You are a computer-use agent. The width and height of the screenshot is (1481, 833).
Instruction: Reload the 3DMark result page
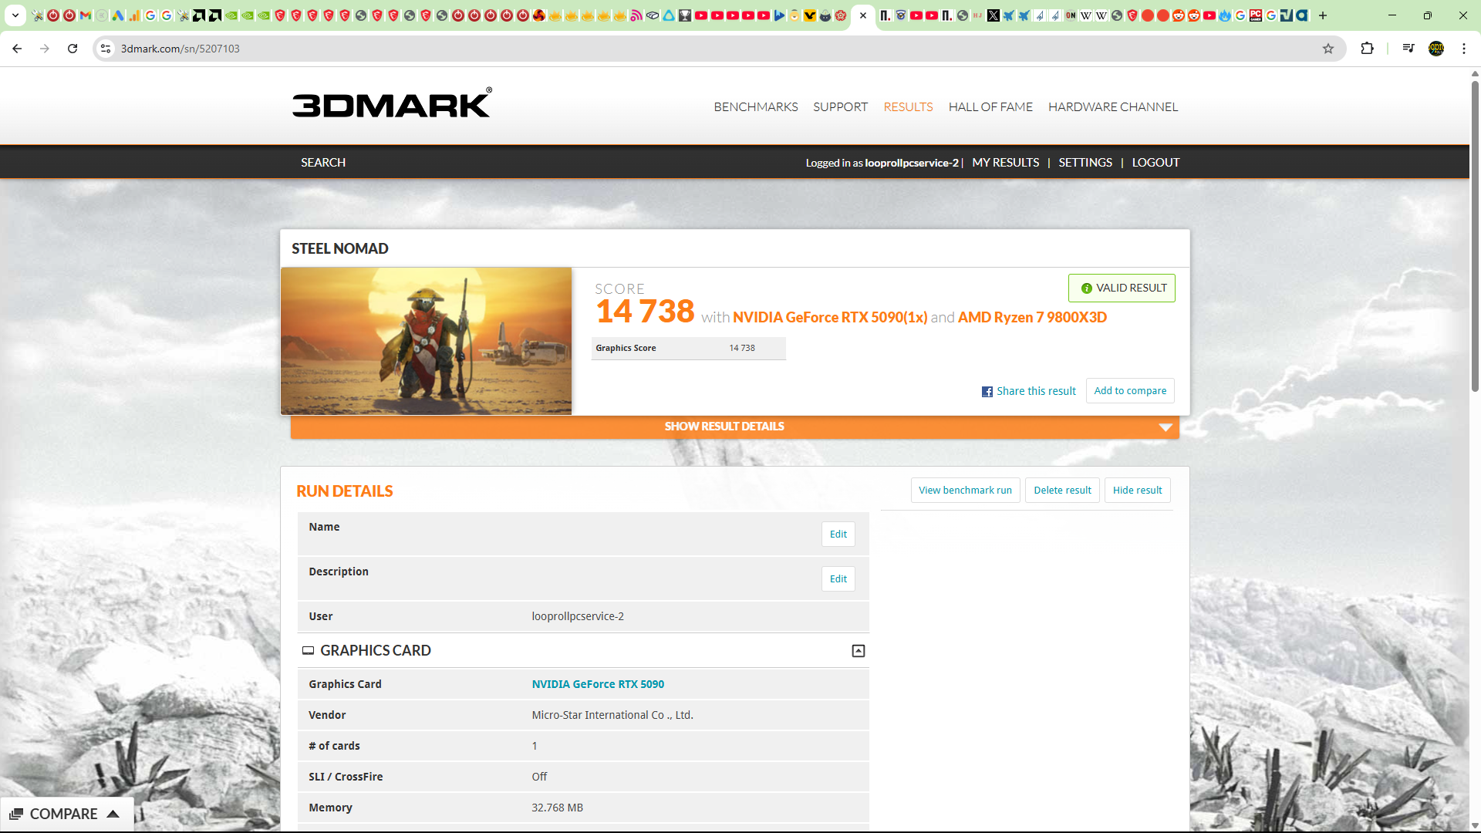pos(73,49)
